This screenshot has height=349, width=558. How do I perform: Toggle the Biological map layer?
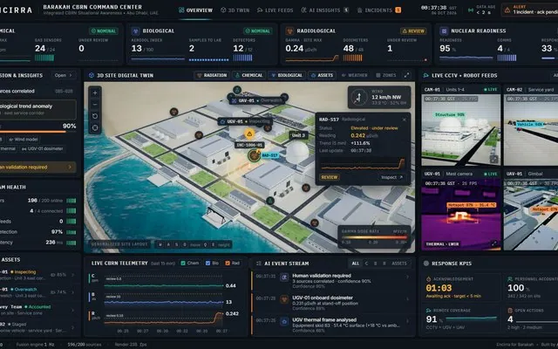point(287,75)
